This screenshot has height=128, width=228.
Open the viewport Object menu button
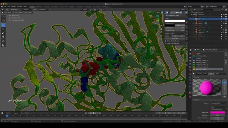30,12
